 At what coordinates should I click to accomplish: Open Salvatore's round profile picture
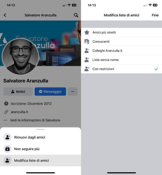coord(20,56)
